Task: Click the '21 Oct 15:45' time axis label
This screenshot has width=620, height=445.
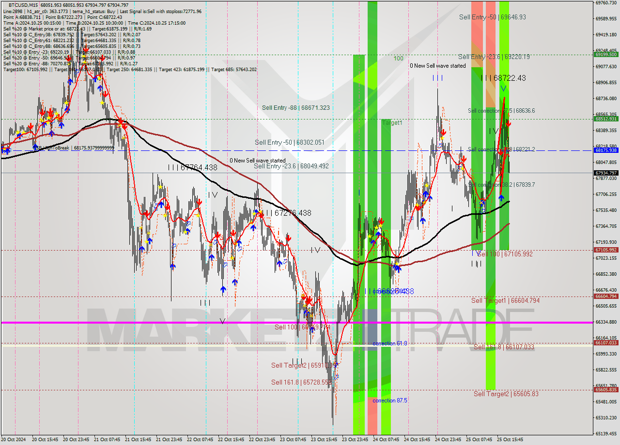Action: pos(139,440)
